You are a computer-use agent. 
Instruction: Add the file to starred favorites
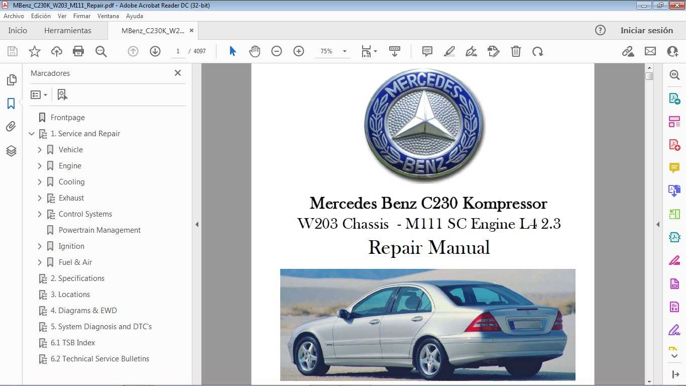35,51
